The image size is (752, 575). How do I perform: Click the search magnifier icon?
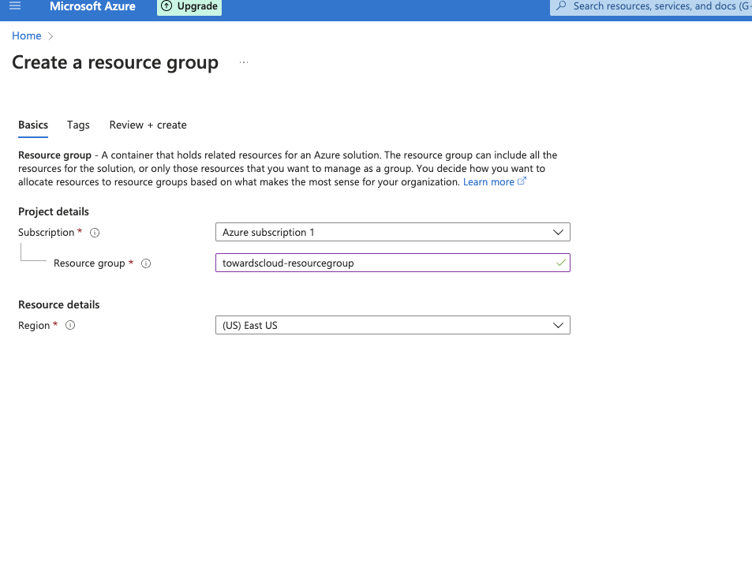point(560,6)
